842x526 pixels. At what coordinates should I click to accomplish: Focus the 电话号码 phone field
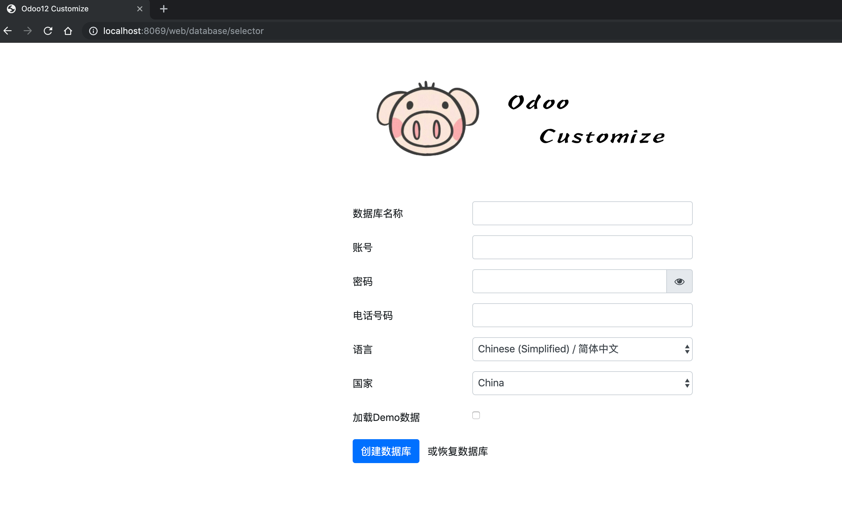[582, 315]
